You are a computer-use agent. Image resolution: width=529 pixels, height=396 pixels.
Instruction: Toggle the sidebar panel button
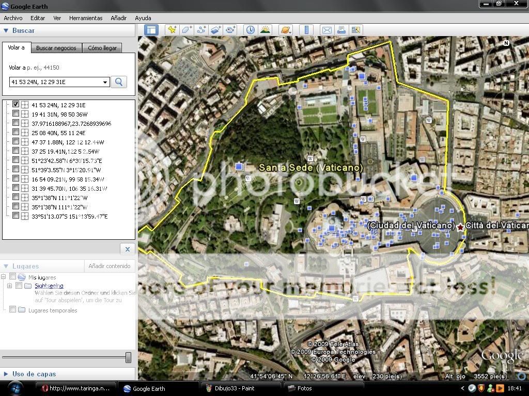click(x=151, y=30)
